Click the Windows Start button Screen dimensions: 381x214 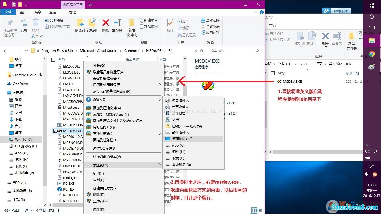pyautogui.click(x=372, y=6)
